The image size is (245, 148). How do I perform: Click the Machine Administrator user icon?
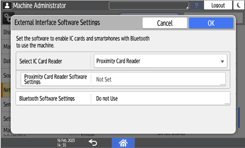tap(7, 6)
